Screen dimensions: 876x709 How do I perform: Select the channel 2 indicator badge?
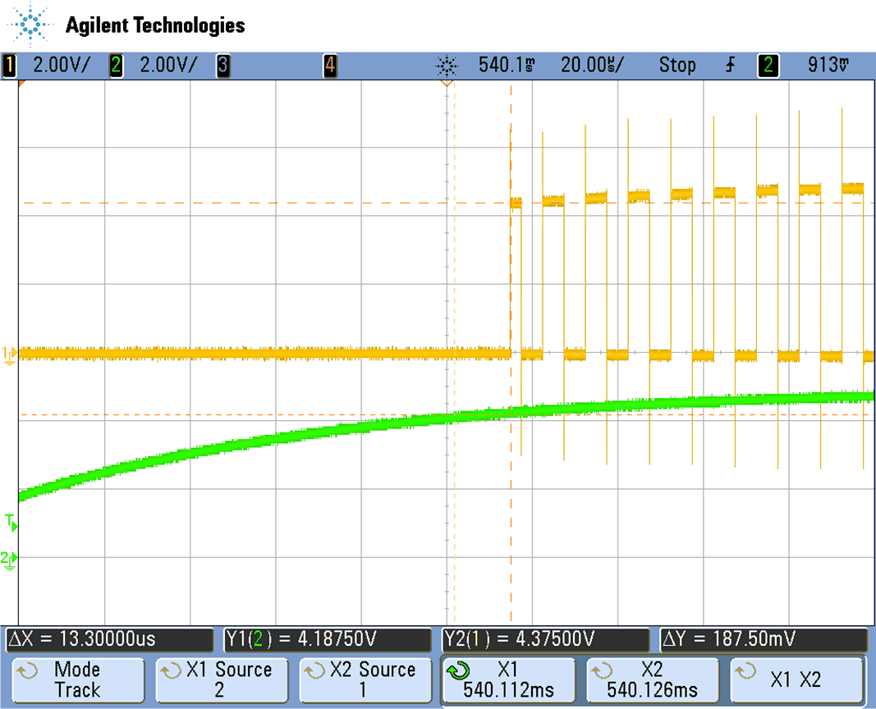click(116, 65)
